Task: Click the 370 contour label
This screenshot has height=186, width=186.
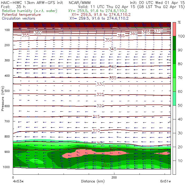Action: point(159,31)
